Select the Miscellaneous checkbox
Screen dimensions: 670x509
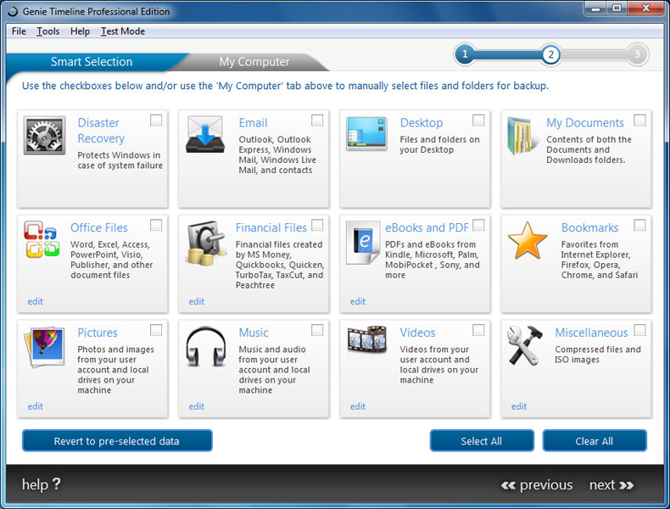pos(639,330)
